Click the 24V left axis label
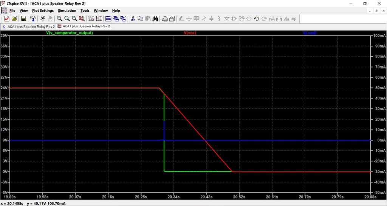 tap(4, 88)
